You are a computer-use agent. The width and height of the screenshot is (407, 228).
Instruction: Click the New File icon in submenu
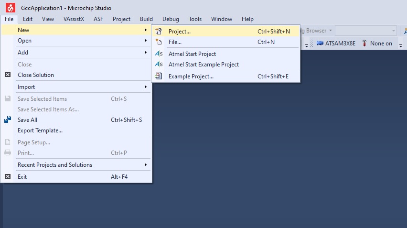pos(159,42)
